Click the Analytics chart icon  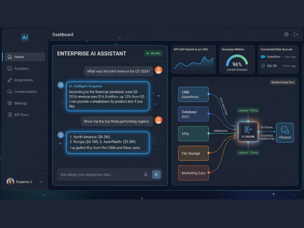point(10,68)
